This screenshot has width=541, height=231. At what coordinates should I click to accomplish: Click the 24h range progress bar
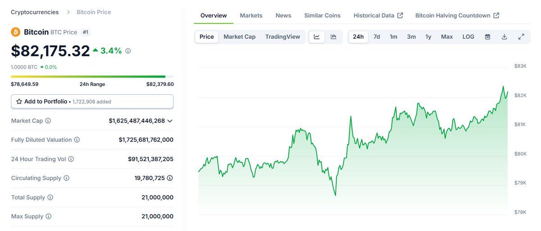pos(92,77)
